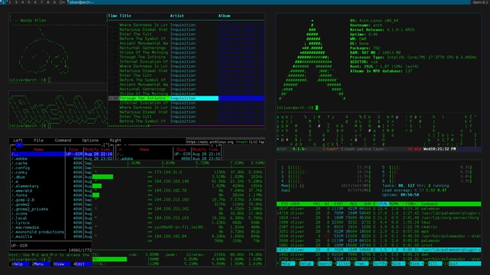490x275 pixels.
Task: Toggle F5 Tree view in htop
Action: tap(359, 263)
